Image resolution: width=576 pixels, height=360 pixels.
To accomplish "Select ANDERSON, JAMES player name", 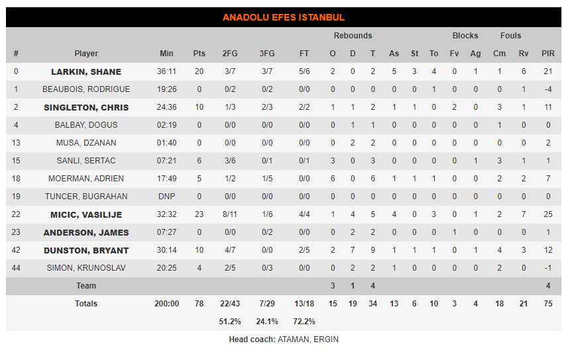I will (x=86, y=233).
